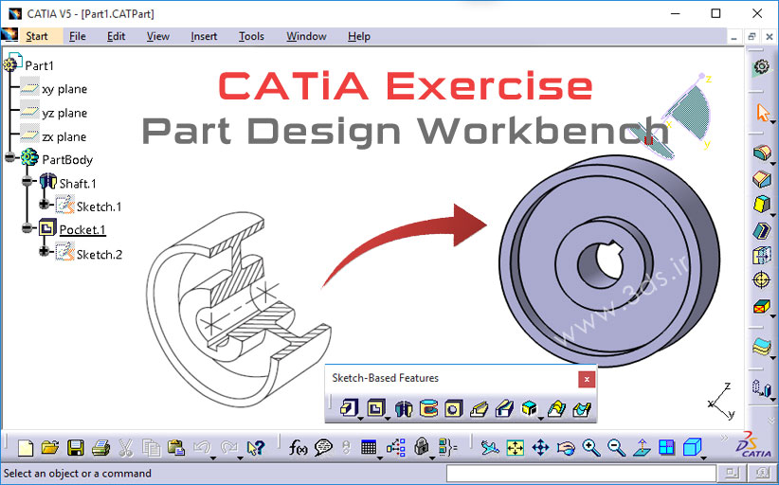Click the Fit All In icon
This screenshot has height=485, width=779.
click(x=516, y=448)
